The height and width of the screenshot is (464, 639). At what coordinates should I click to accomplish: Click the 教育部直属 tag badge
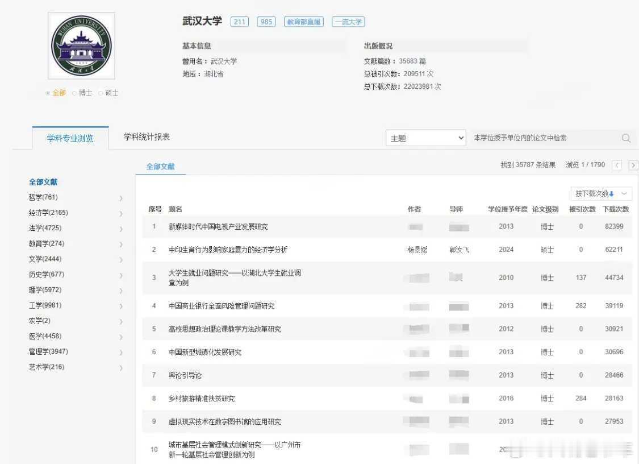[304, 22]
